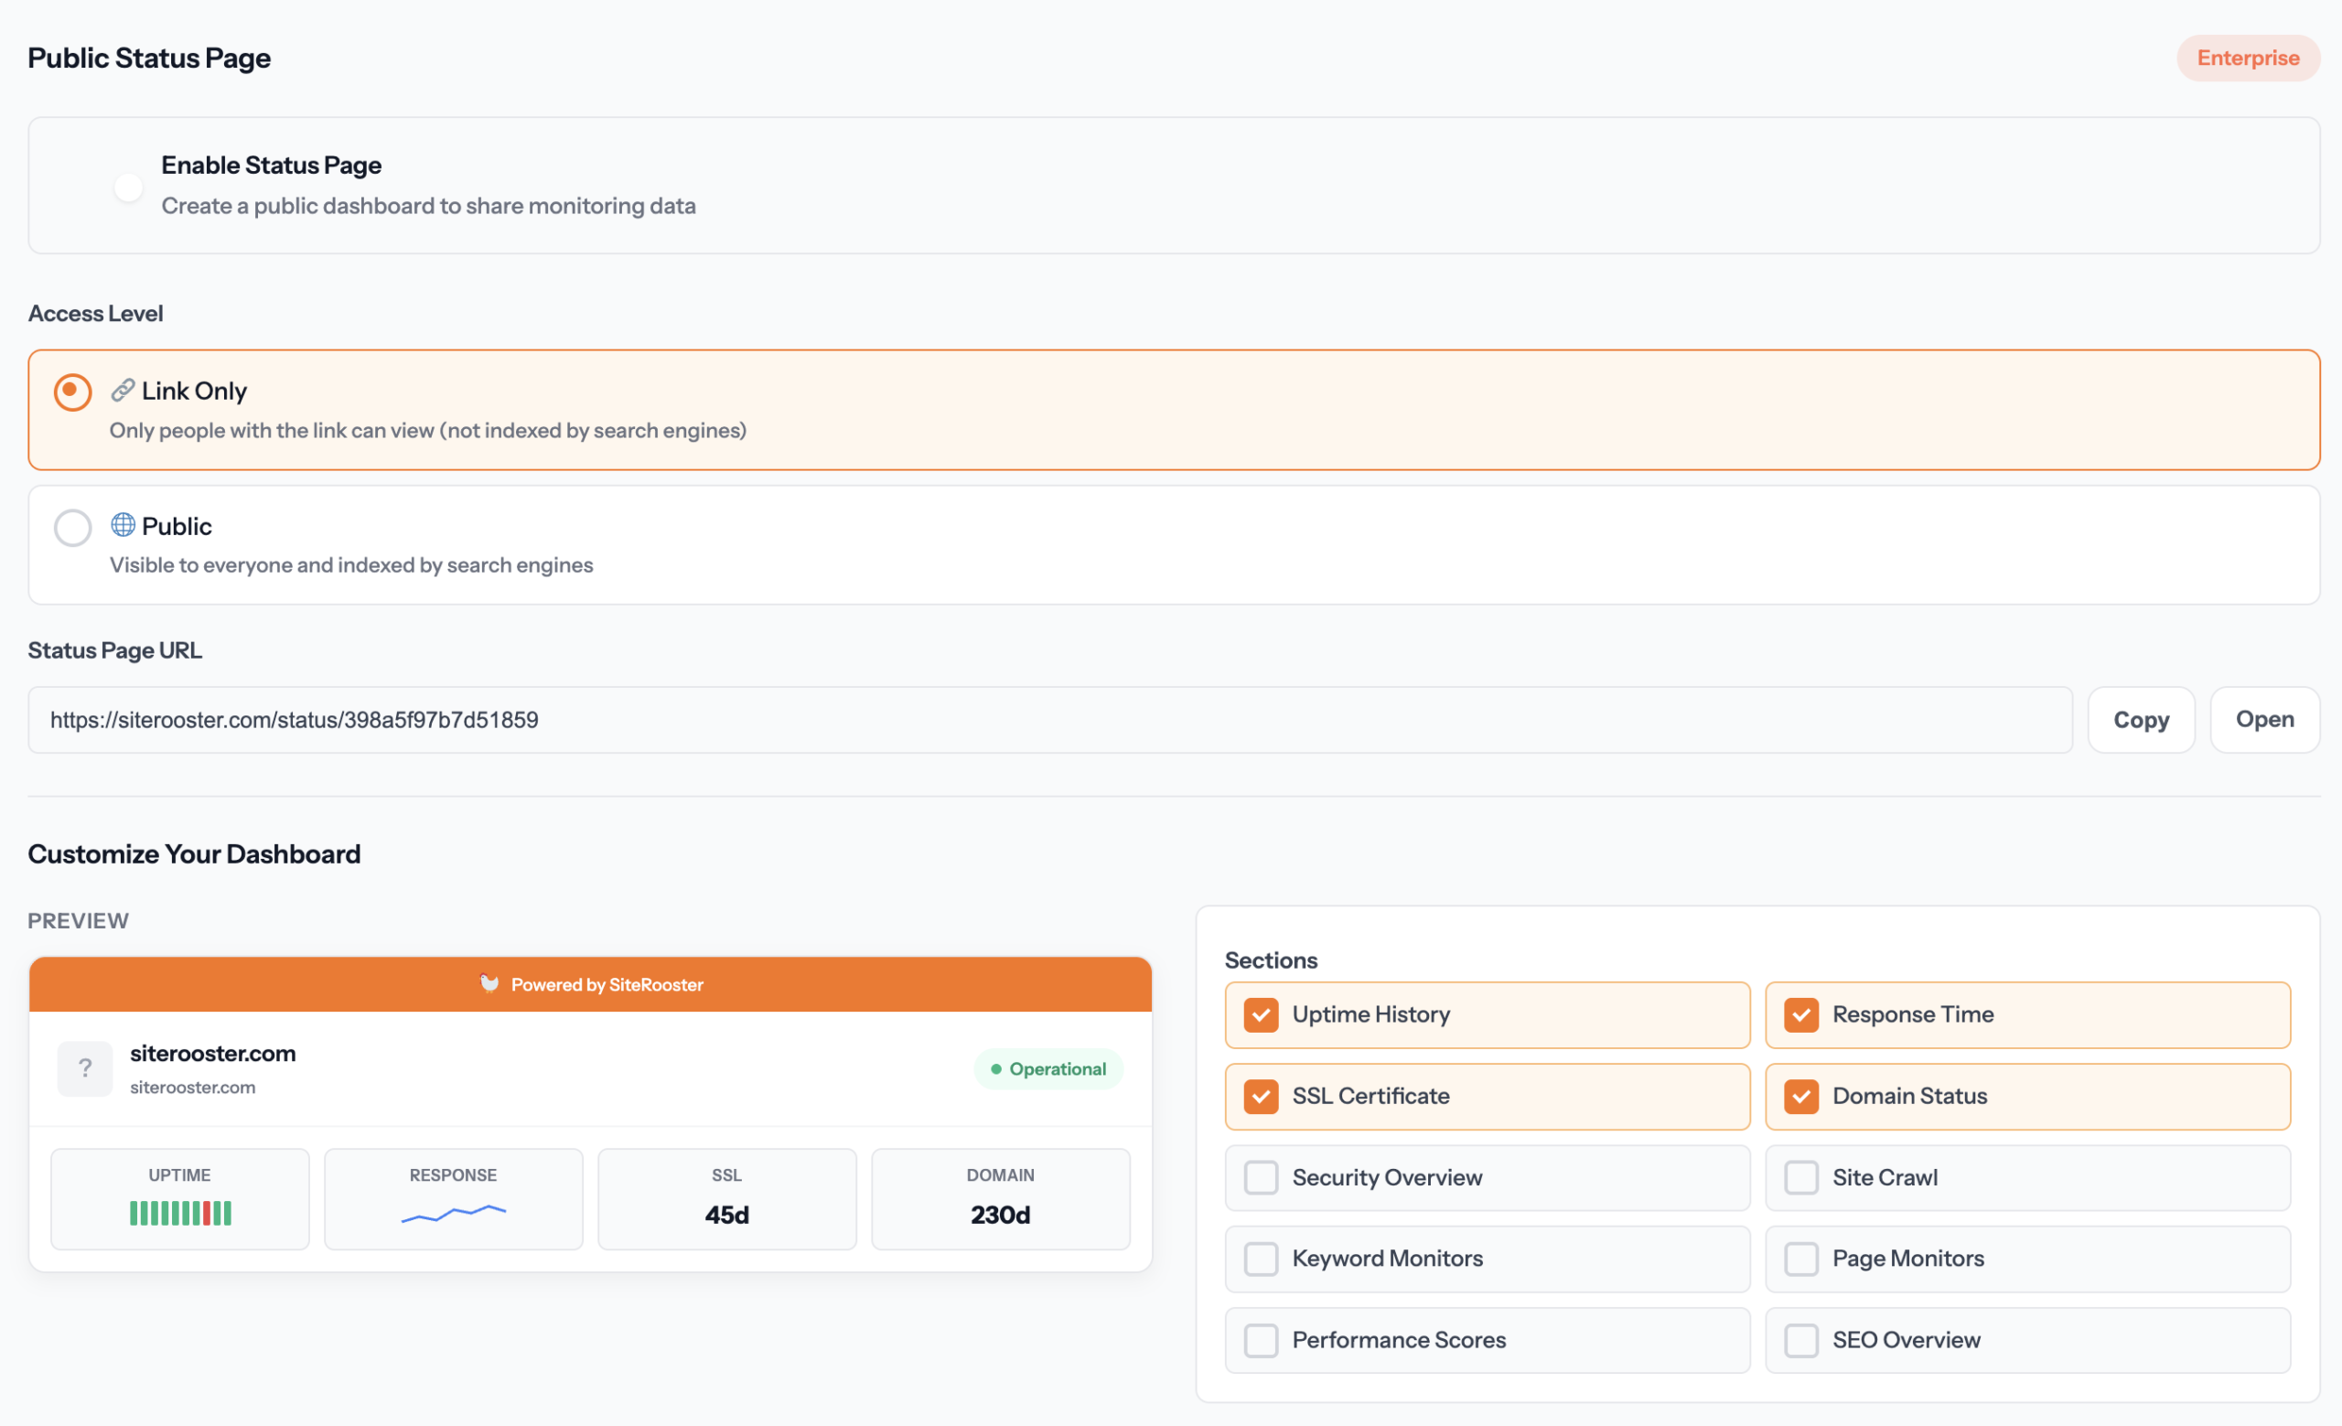This screenshot has height=1426, width=2342.
Task: Open the status page in browser
Action: [2263, 719]
